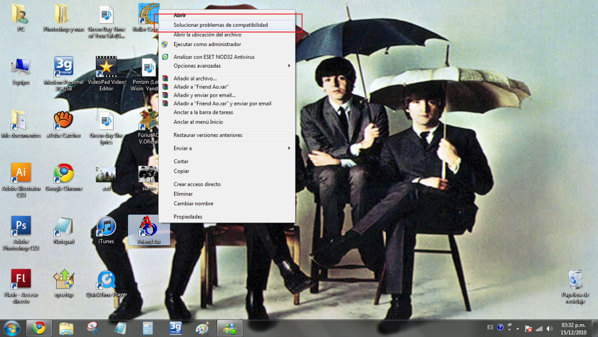598x337 pixels.
Task: Choose Eliminar from context menu
Action: pyautogui.click(x=227, y=194)
